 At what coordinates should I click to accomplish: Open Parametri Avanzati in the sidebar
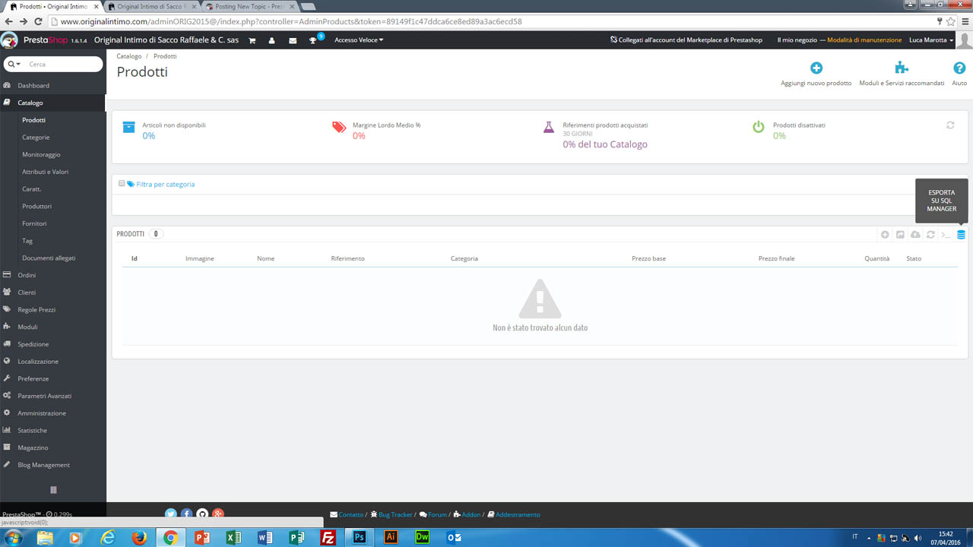pos(45,396)
